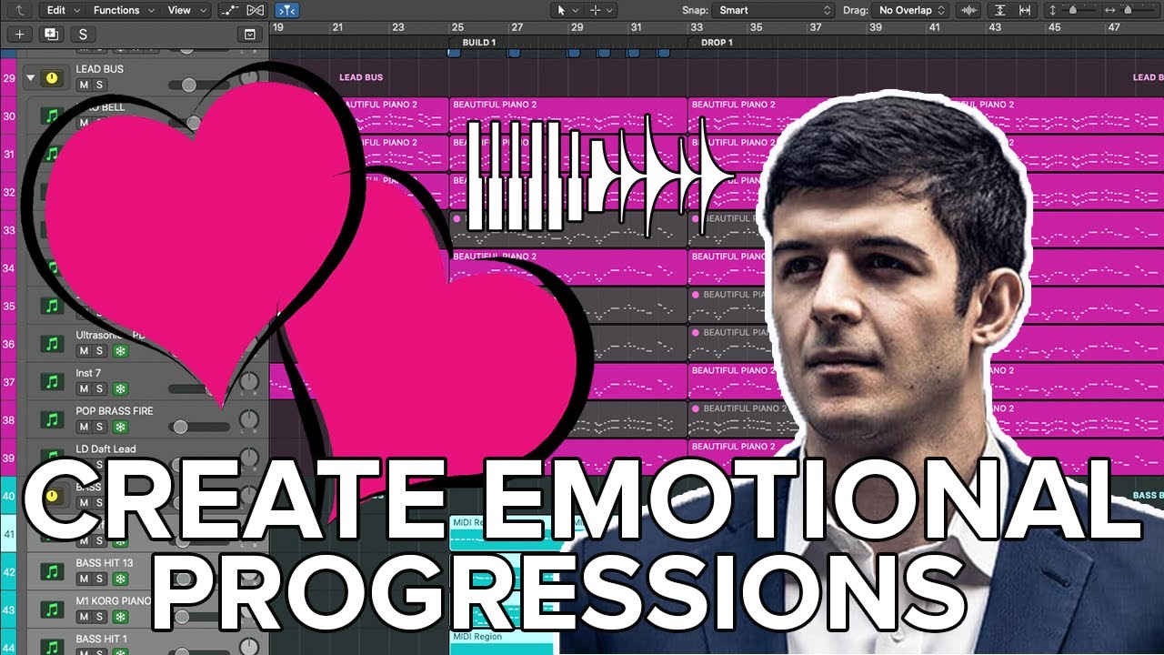The height and width of the screenshot is (655, 1164).
Task: Click the Inst 7 pan knob
Action: (248, 383)
